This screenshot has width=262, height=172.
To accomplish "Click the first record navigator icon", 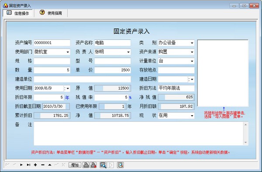I will coord(7,165).
